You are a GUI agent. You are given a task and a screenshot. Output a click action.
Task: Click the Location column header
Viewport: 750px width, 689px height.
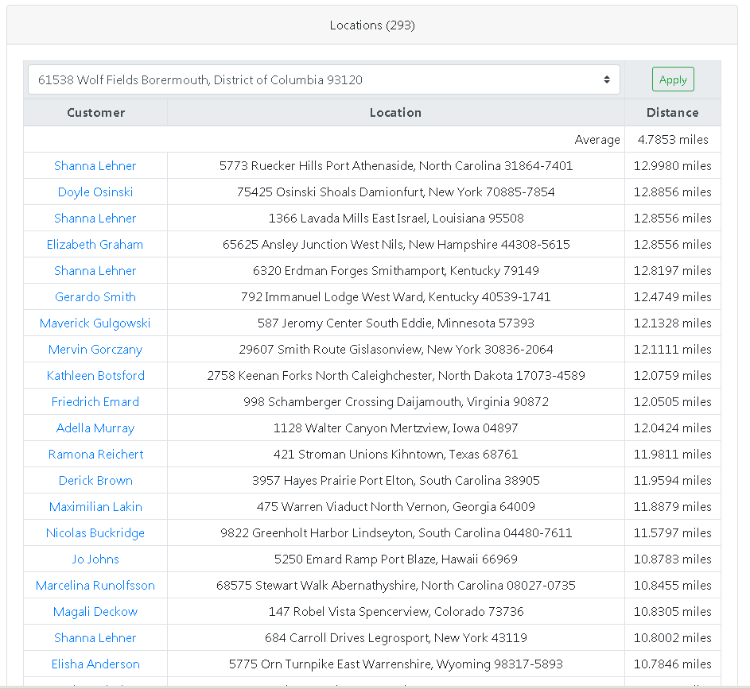(395, 113)
